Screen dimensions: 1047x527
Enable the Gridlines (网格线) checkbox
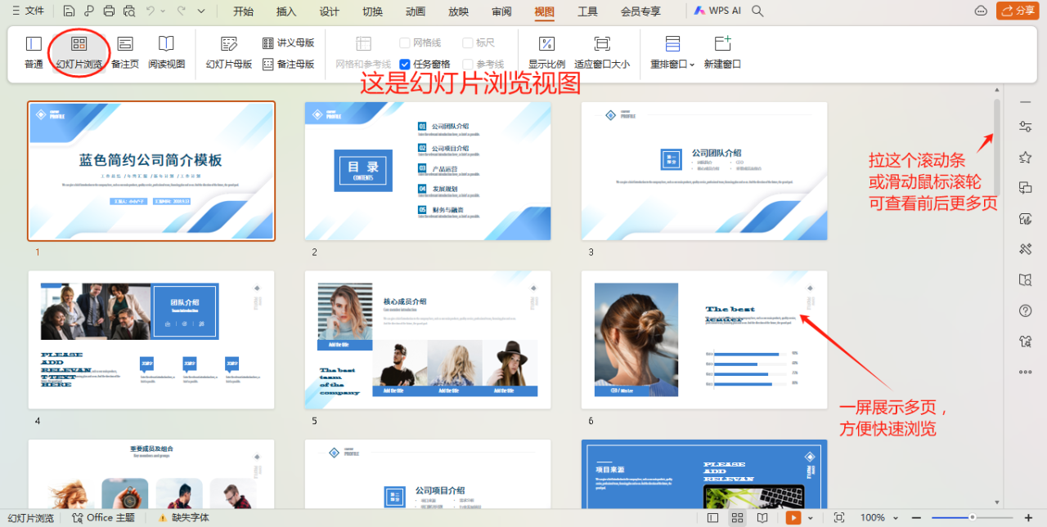point(405,42)
